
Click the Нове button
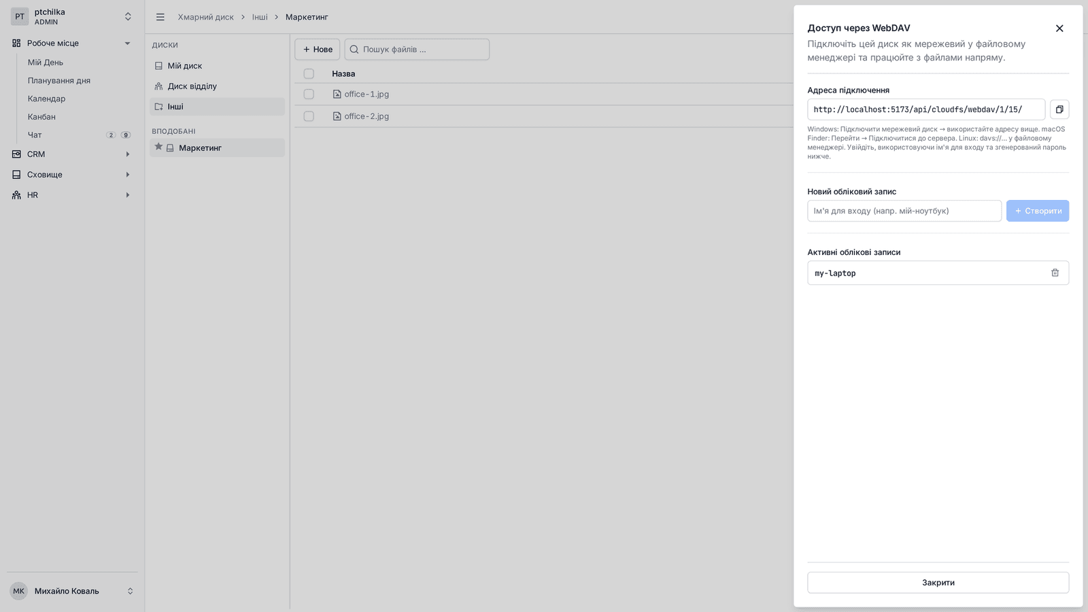click(318, 50)
